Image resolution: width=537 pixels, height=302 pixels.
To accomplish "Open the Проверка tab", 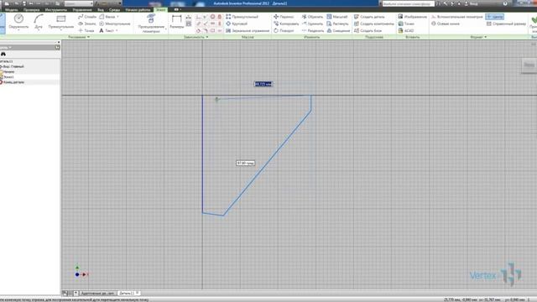I will (32, 9).
